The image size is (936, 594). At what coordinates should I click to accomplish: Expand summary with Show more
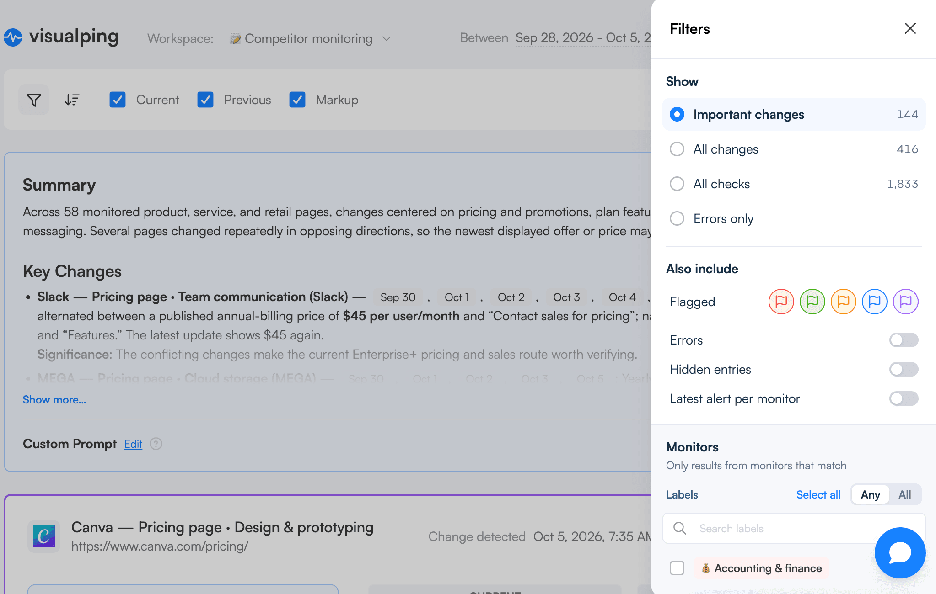[x=54, y=399]
